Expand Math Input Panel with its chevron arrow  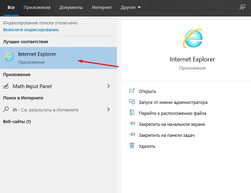(x=109, y=86)
